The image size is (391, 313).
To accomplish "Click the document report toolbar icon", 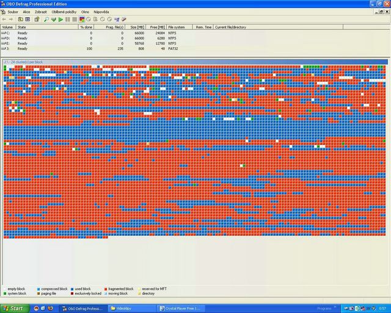I will coord(95,20).
